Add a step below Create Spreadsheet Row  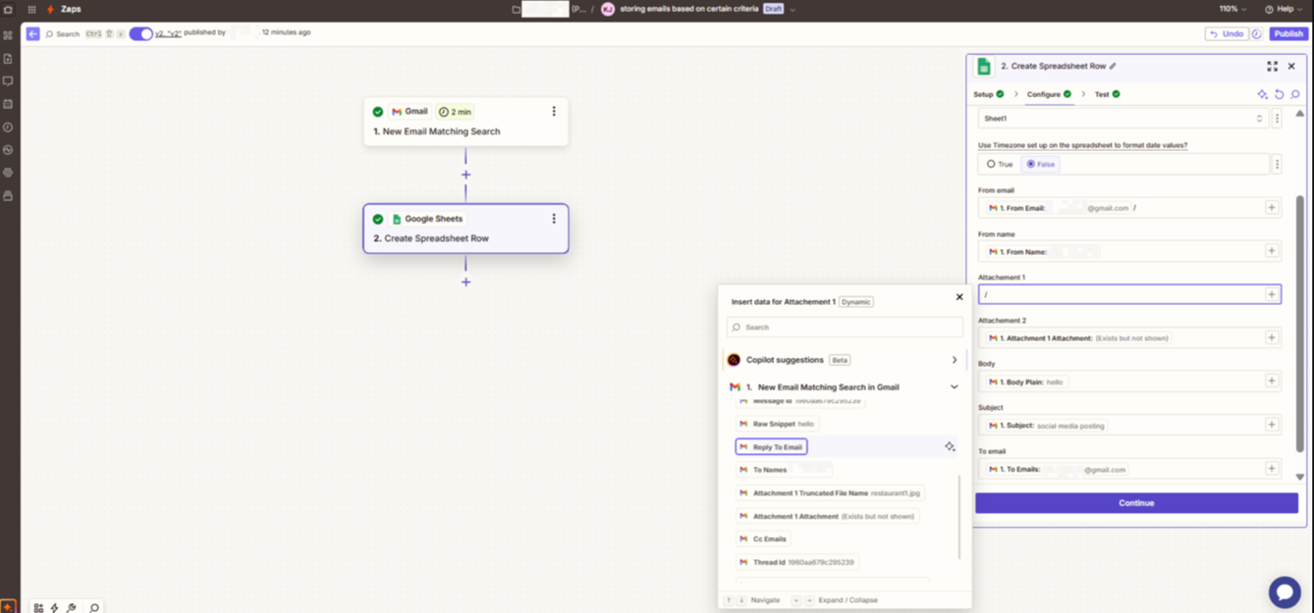(x=465, y=281)
